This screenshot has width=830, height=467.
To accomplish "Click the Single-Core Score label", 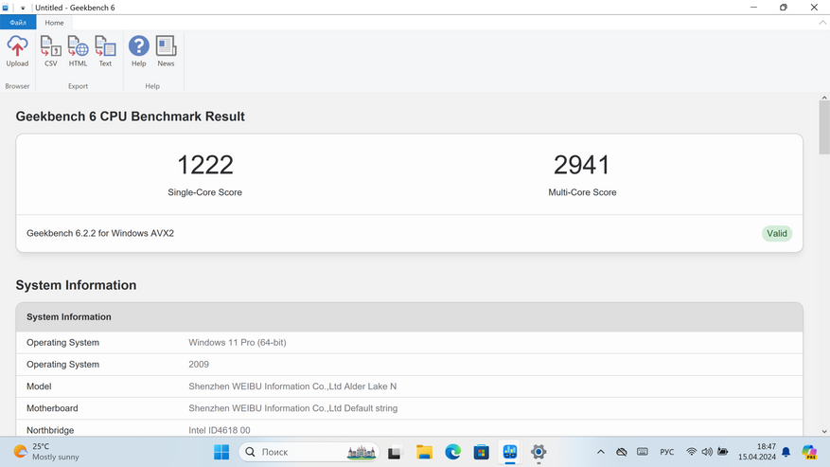I will (204, 192).
